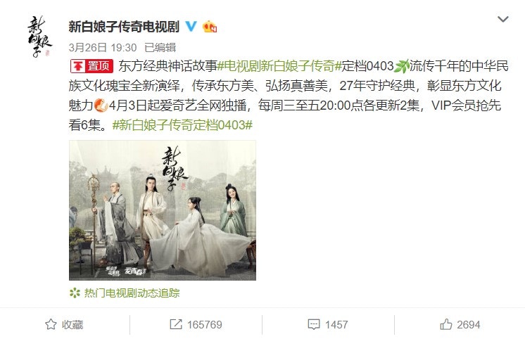
Task: Open the 新白娘子传奇电视剧 profile avatar
Action: (x=39, y=37)
